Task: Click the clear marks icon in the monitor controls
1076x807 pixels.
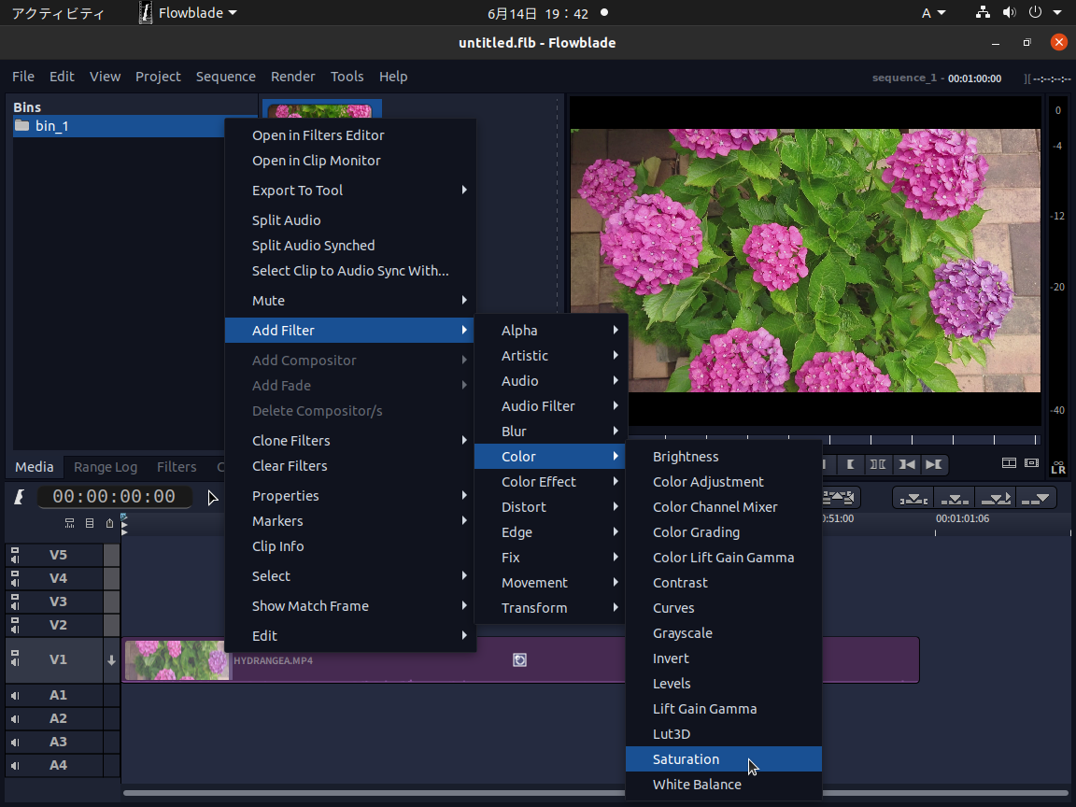Action: [879, 463]
